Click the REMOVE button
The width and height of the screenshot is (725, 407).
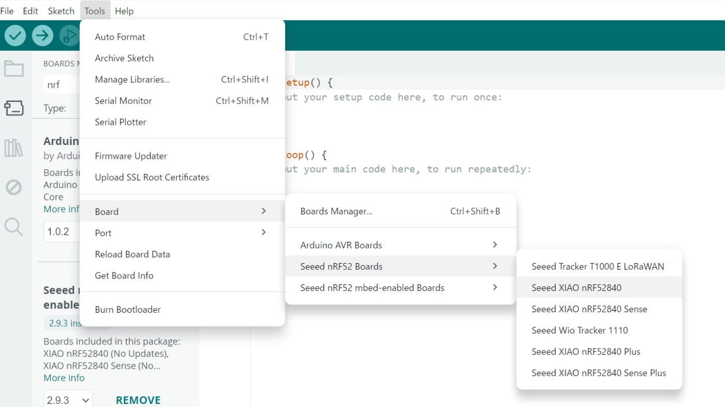pyautogui.click(x=138, y=400)
